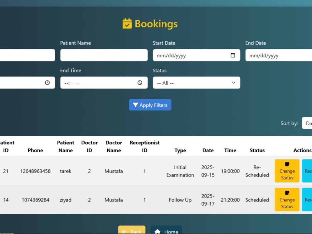Open the Start Date calendar picker icon
Screen dimensions: 312x234
233,55
